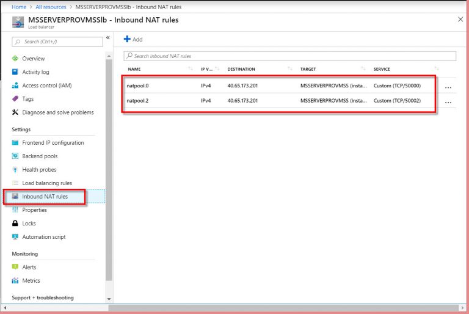Viewport: 469px width, 314px height.
Task: Open Diagnose and solve problems icon
Action: point(15,112)
